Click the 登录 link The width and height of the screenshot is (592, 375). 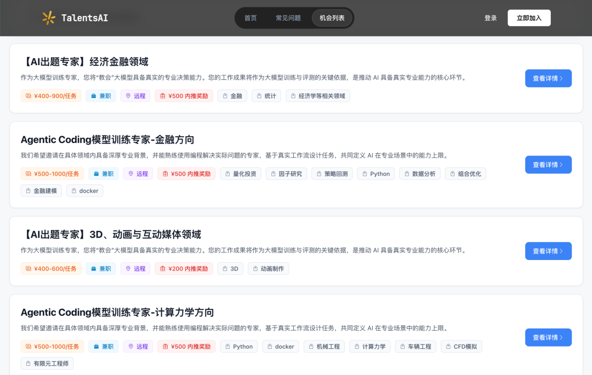tap(491, 18)
